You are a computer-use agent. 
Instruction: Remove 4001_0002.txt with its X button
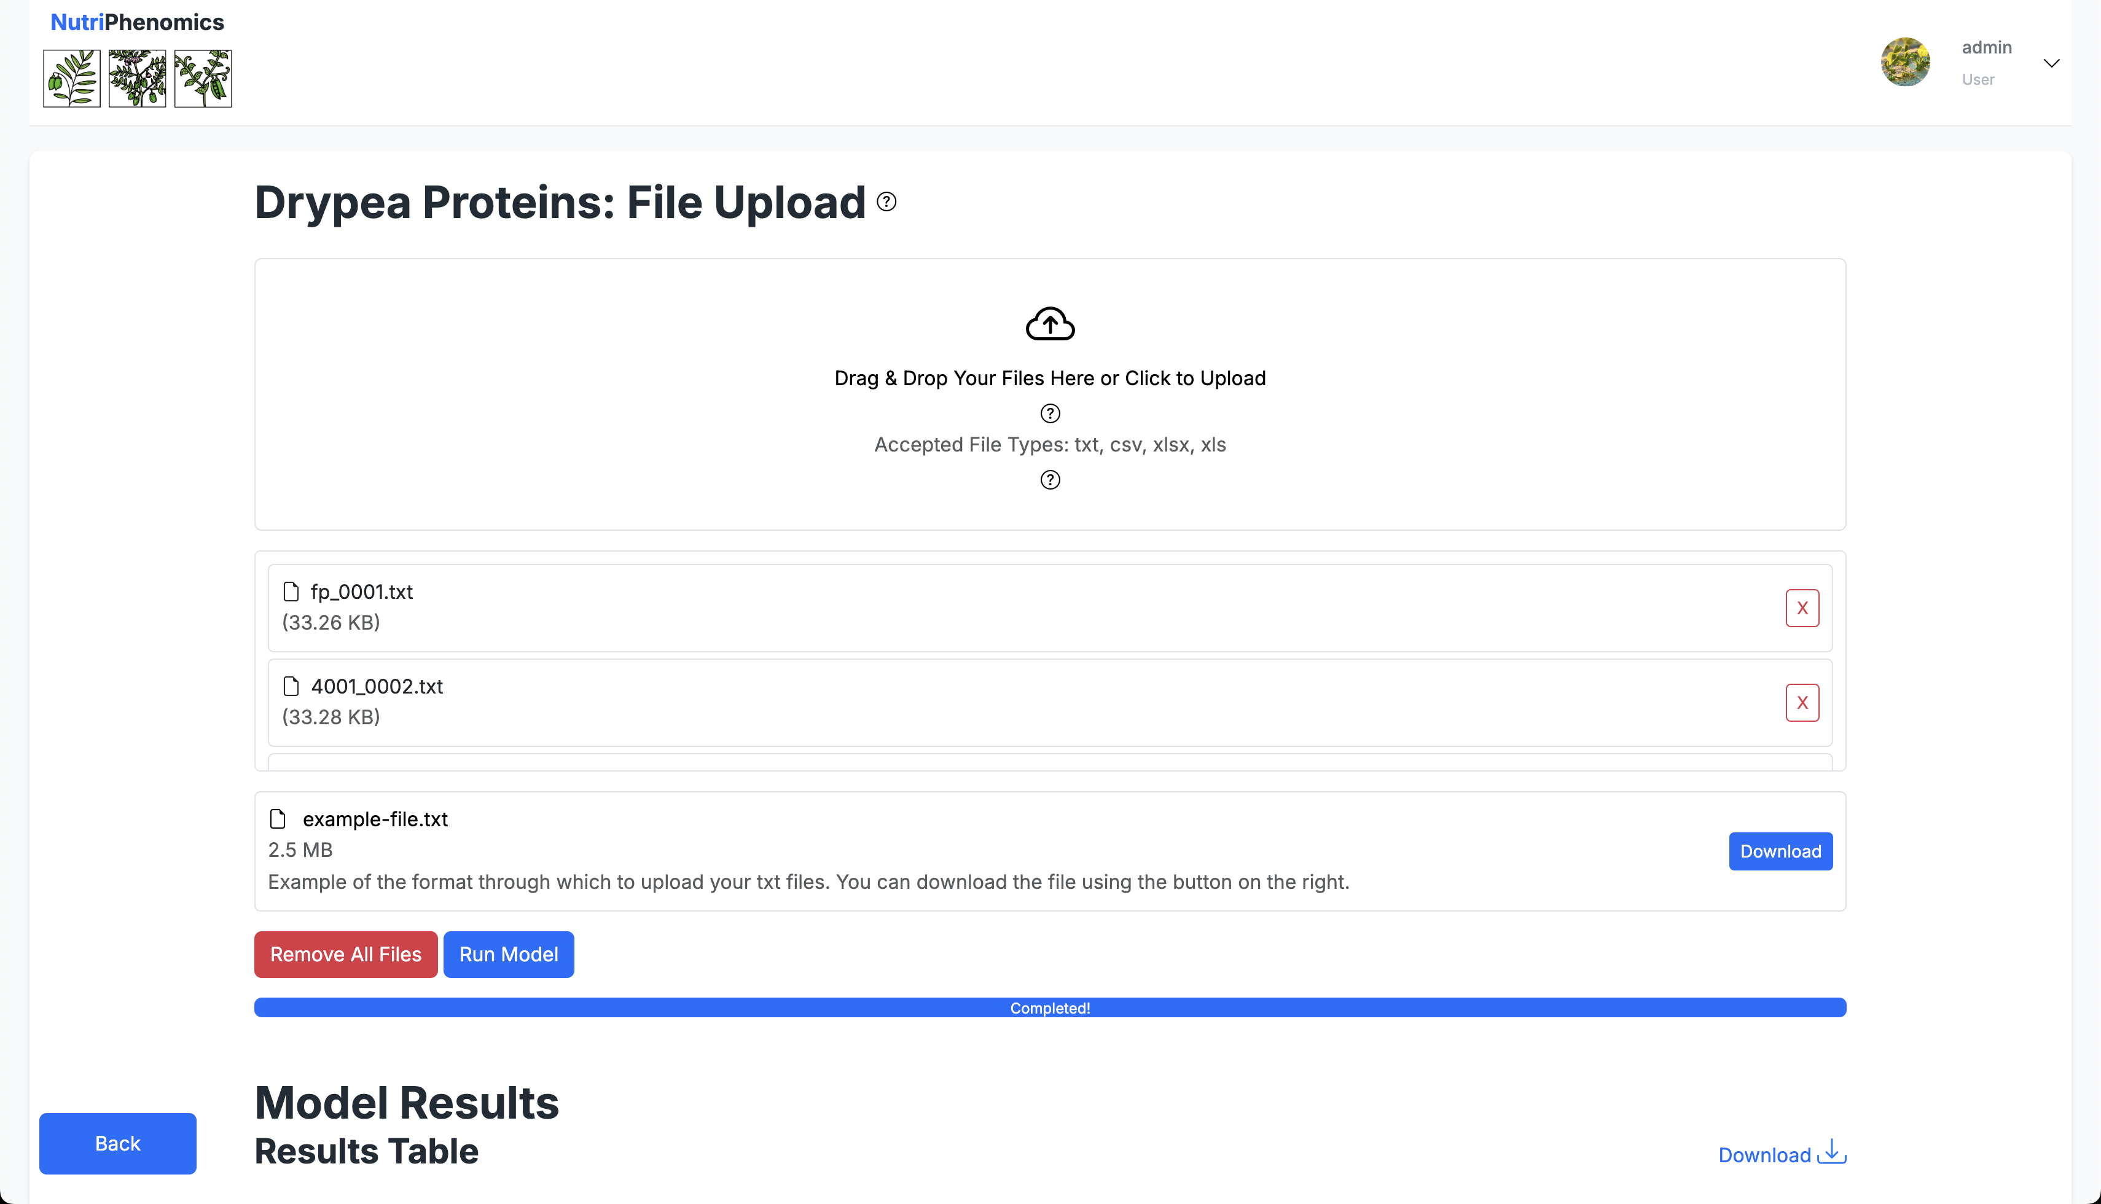click(1802, 703)
